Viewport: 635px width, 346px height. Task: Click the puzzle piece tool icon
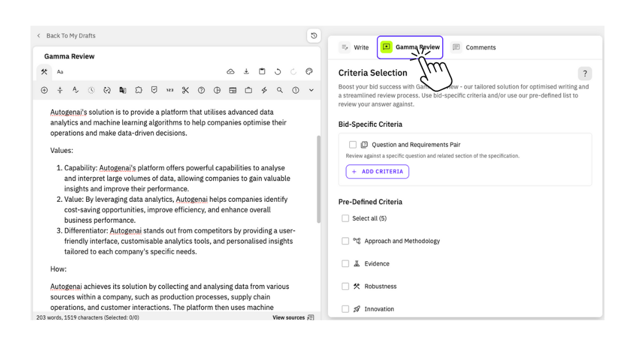click(139, 90)
